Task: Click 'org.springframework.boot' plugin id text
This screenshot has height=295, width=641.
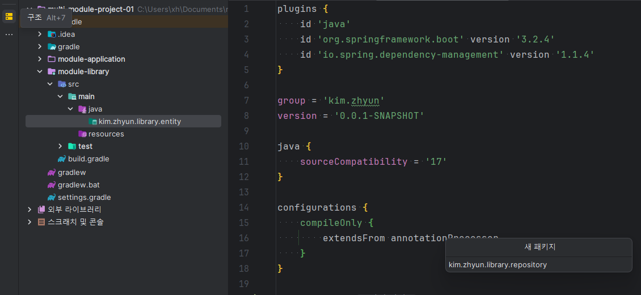Action: [391, 40]
